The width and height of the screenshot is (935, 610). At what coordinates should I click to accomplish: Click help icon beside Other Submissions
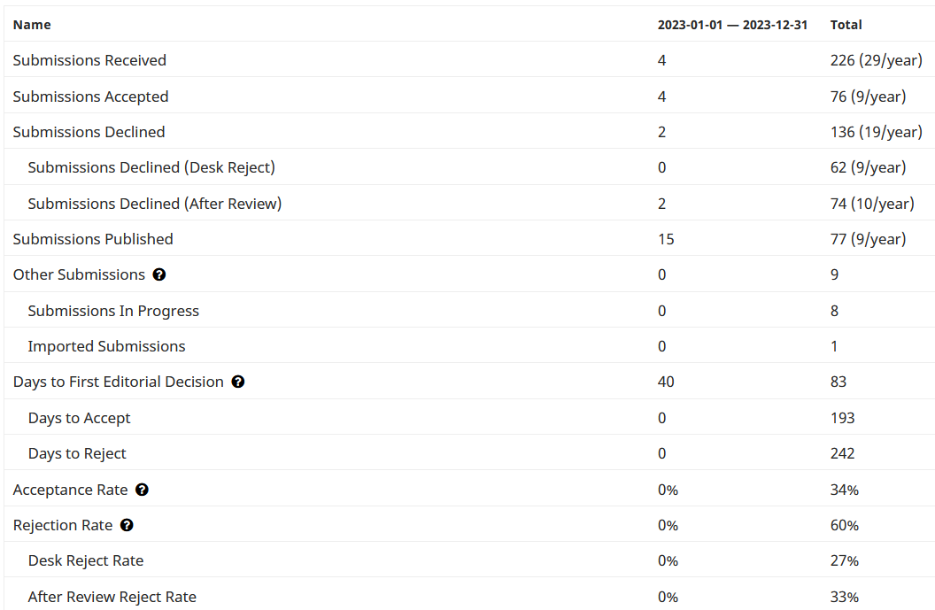coord(159,274)
